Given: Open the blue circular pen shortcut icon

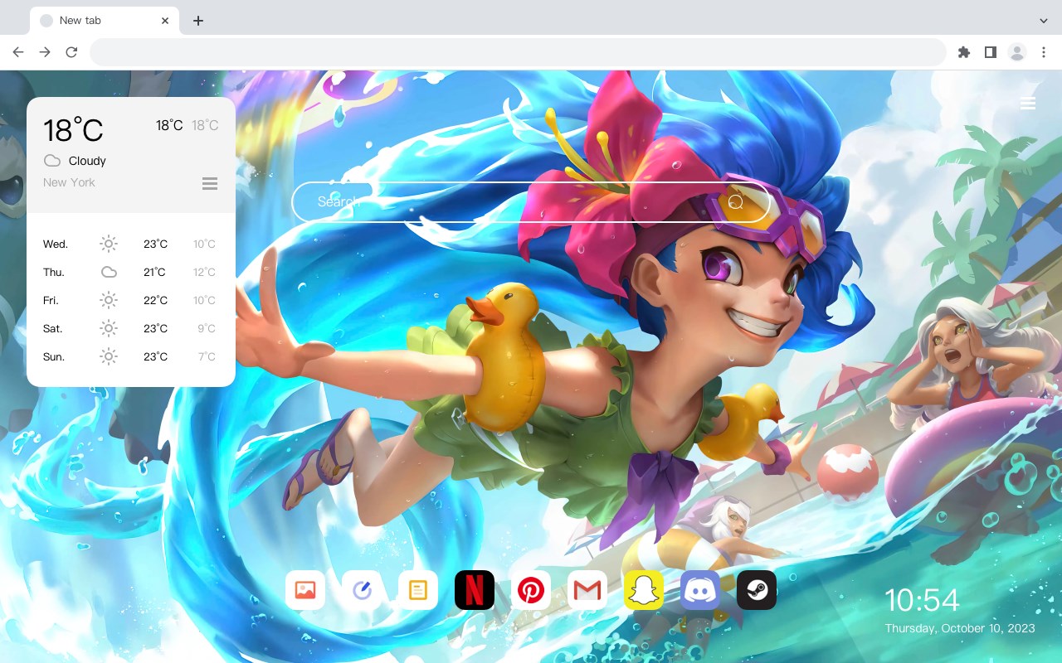Looking at the screenshot, I should [x=362, y=590].
